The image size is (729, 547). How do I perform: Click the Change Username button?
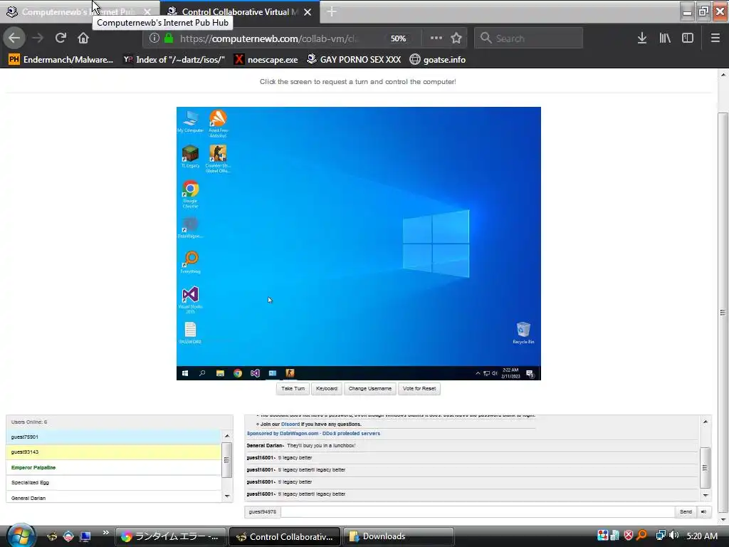pos(370,389)
